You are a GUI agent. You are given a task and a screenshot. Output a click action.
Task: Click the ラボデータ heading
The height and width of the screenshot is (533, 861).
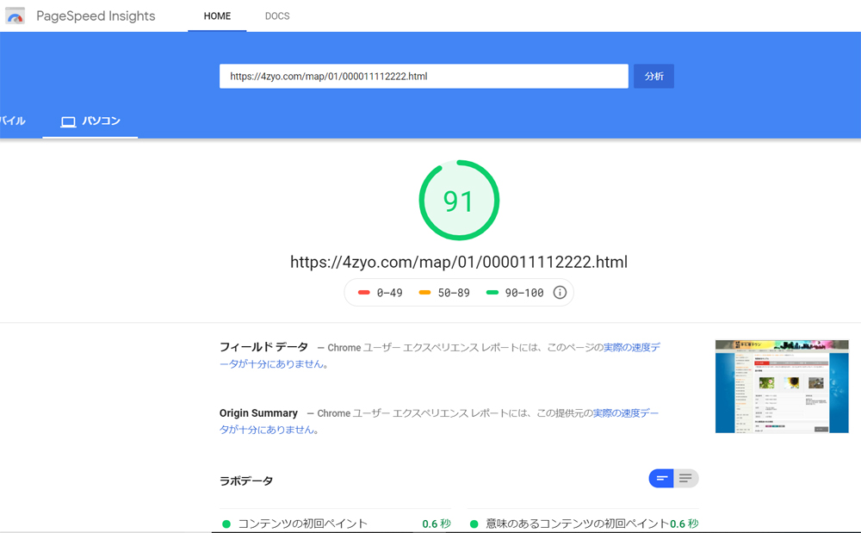(246, 480)
